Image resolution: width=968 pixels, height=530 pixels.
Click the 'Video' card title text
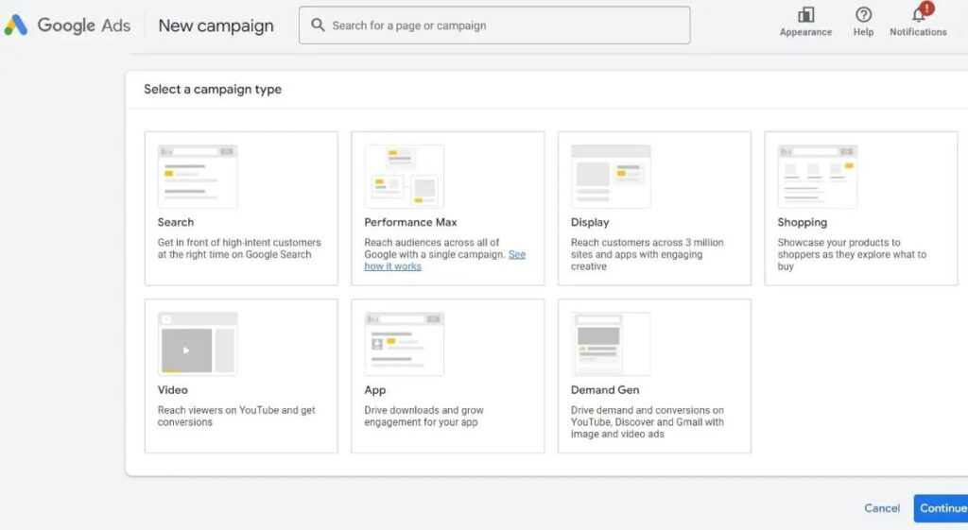click(x=172, y=390)
